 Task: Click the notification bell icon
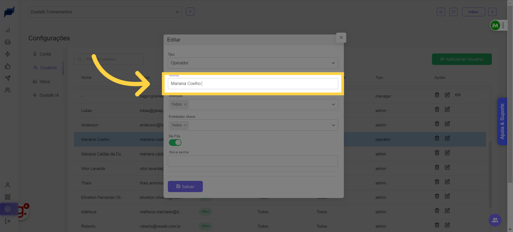pyautogui.click(x=441, y=12)
